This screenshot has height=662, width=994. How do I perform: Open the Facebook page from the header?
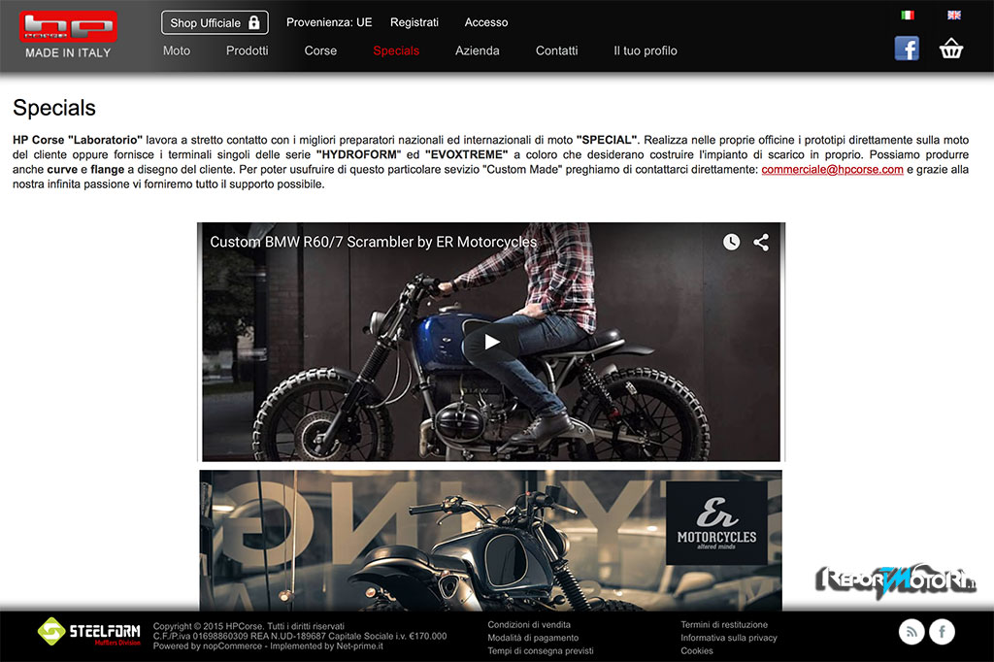907,49
